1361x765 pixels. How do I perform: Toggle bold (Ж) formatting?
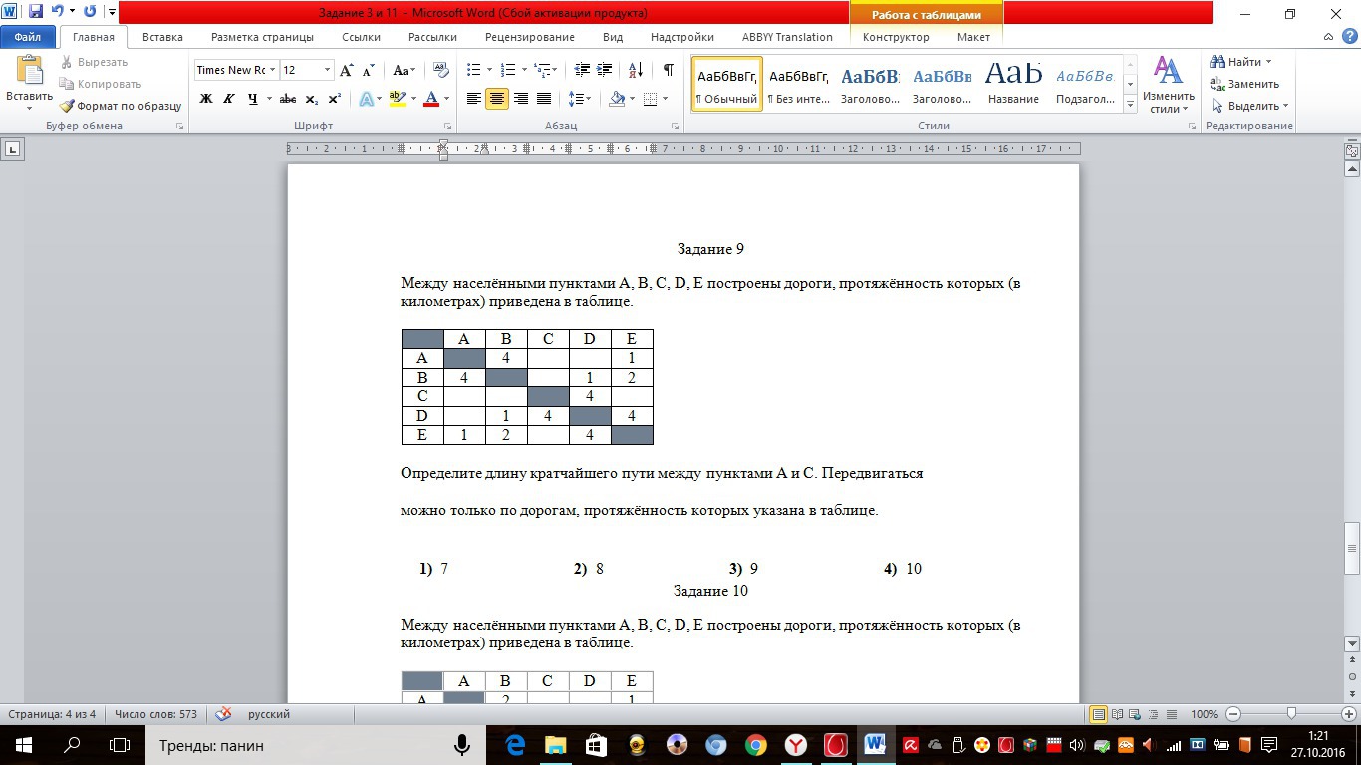[x=206, y=99]
